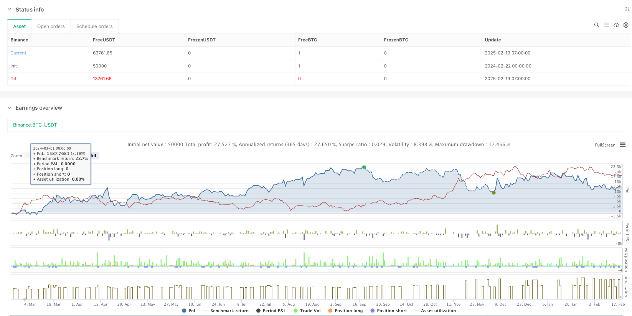
Task: Select the Binance.BTC_USDT tab
Action: coord(35,125)
